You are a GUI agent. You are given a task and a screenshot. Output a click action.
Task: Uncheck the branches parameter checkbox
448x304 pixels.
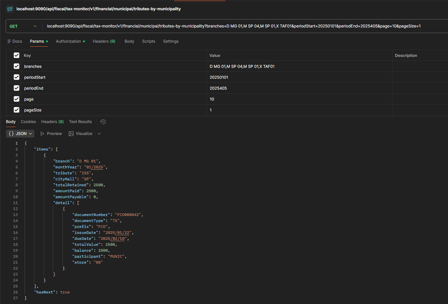[17, 66]
